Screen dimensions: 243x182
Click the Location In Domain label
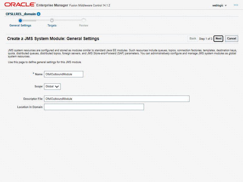tap(30, 107)
